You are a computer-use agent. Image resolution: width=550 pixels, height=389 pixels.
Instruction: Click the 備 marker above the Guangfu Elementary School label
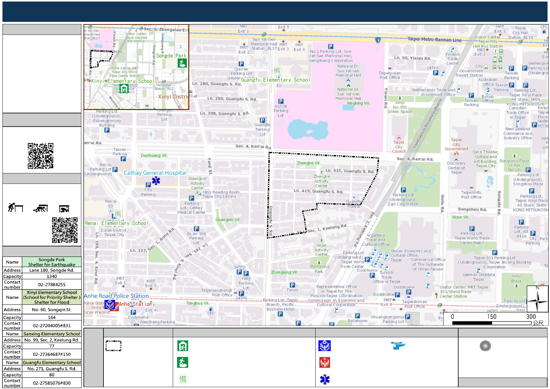pos(277,71)
